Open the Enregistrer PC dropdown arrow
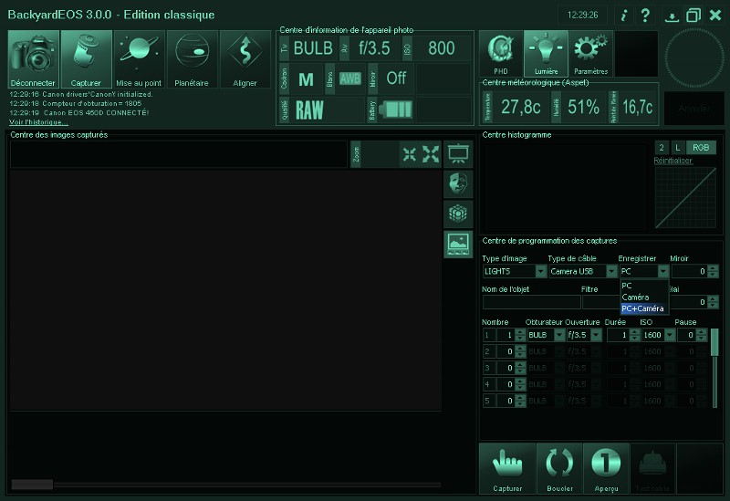730x501 pixels. coord(663,271)
